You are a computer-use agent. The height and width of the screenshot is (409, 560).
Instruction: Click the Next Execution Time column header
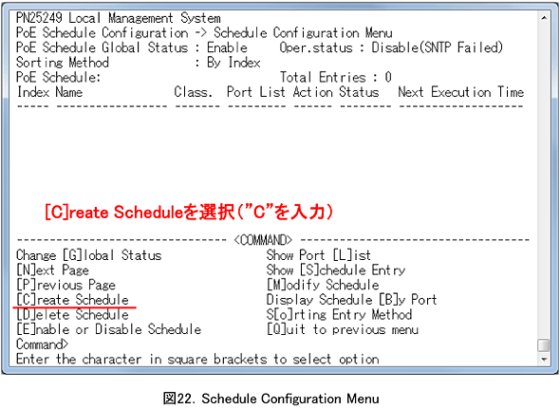tap(461, 92)
